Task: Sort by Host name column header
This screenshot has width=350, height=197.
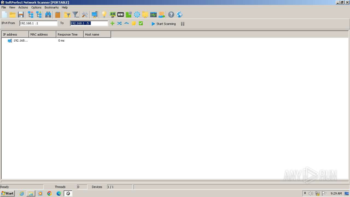Action: click(x=97, y=34)
